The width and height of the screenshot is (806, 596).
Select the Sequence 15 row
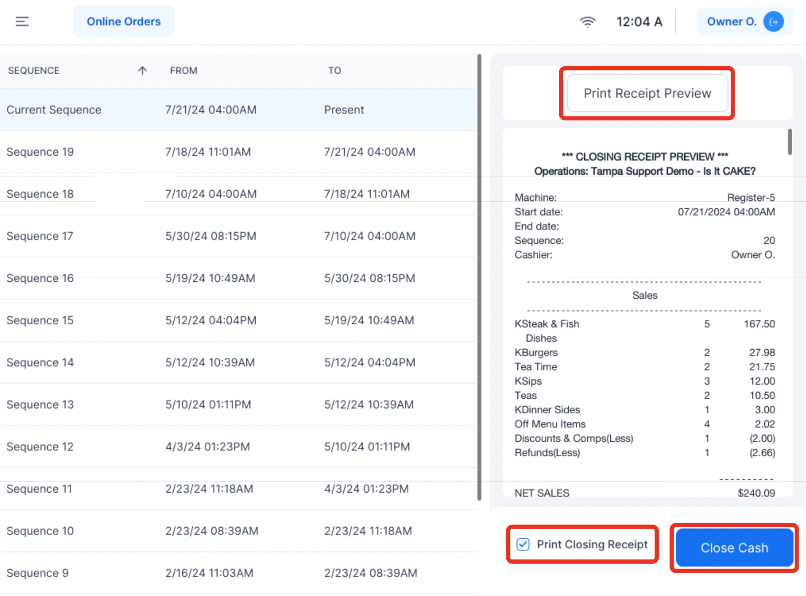pos(238,321)
